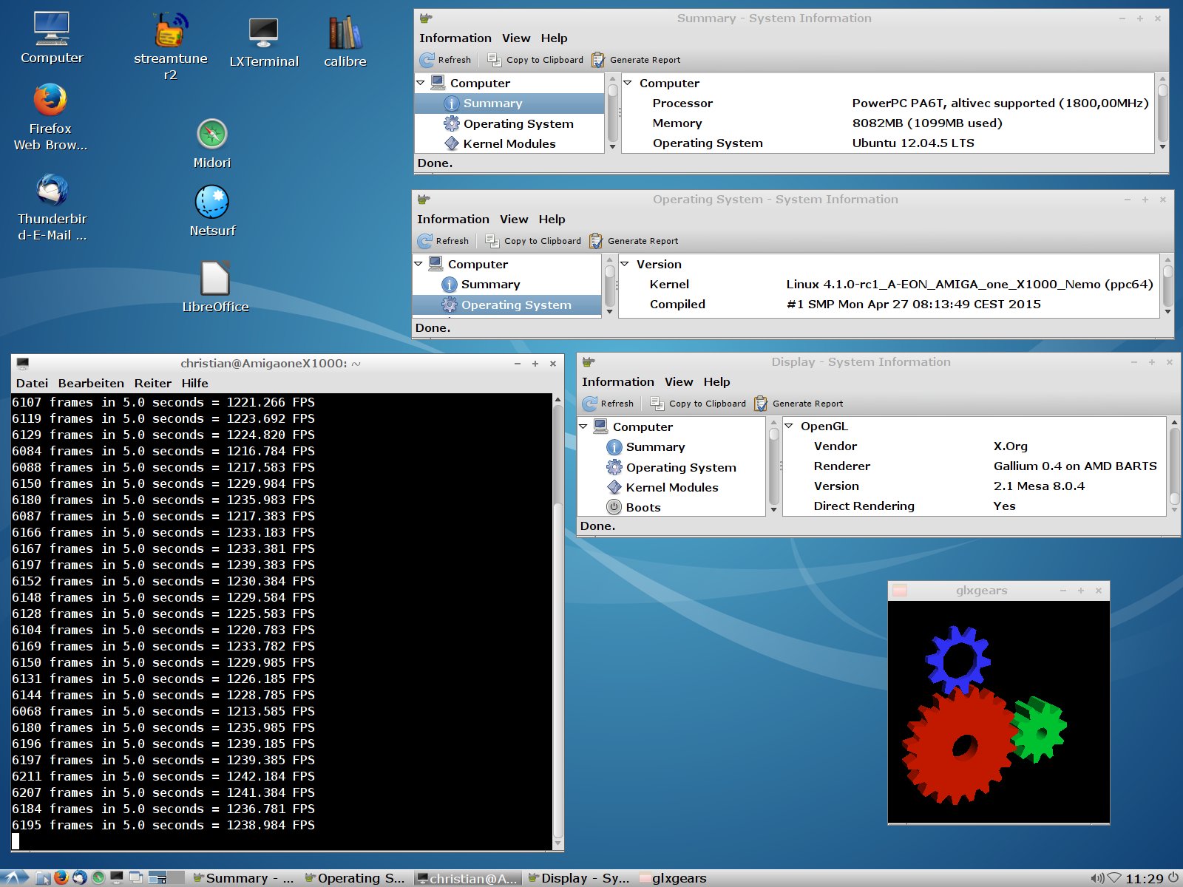Collapse the Computer tree in Summary window
This screenshot has width=1183, height=887.
coord(421,83)
